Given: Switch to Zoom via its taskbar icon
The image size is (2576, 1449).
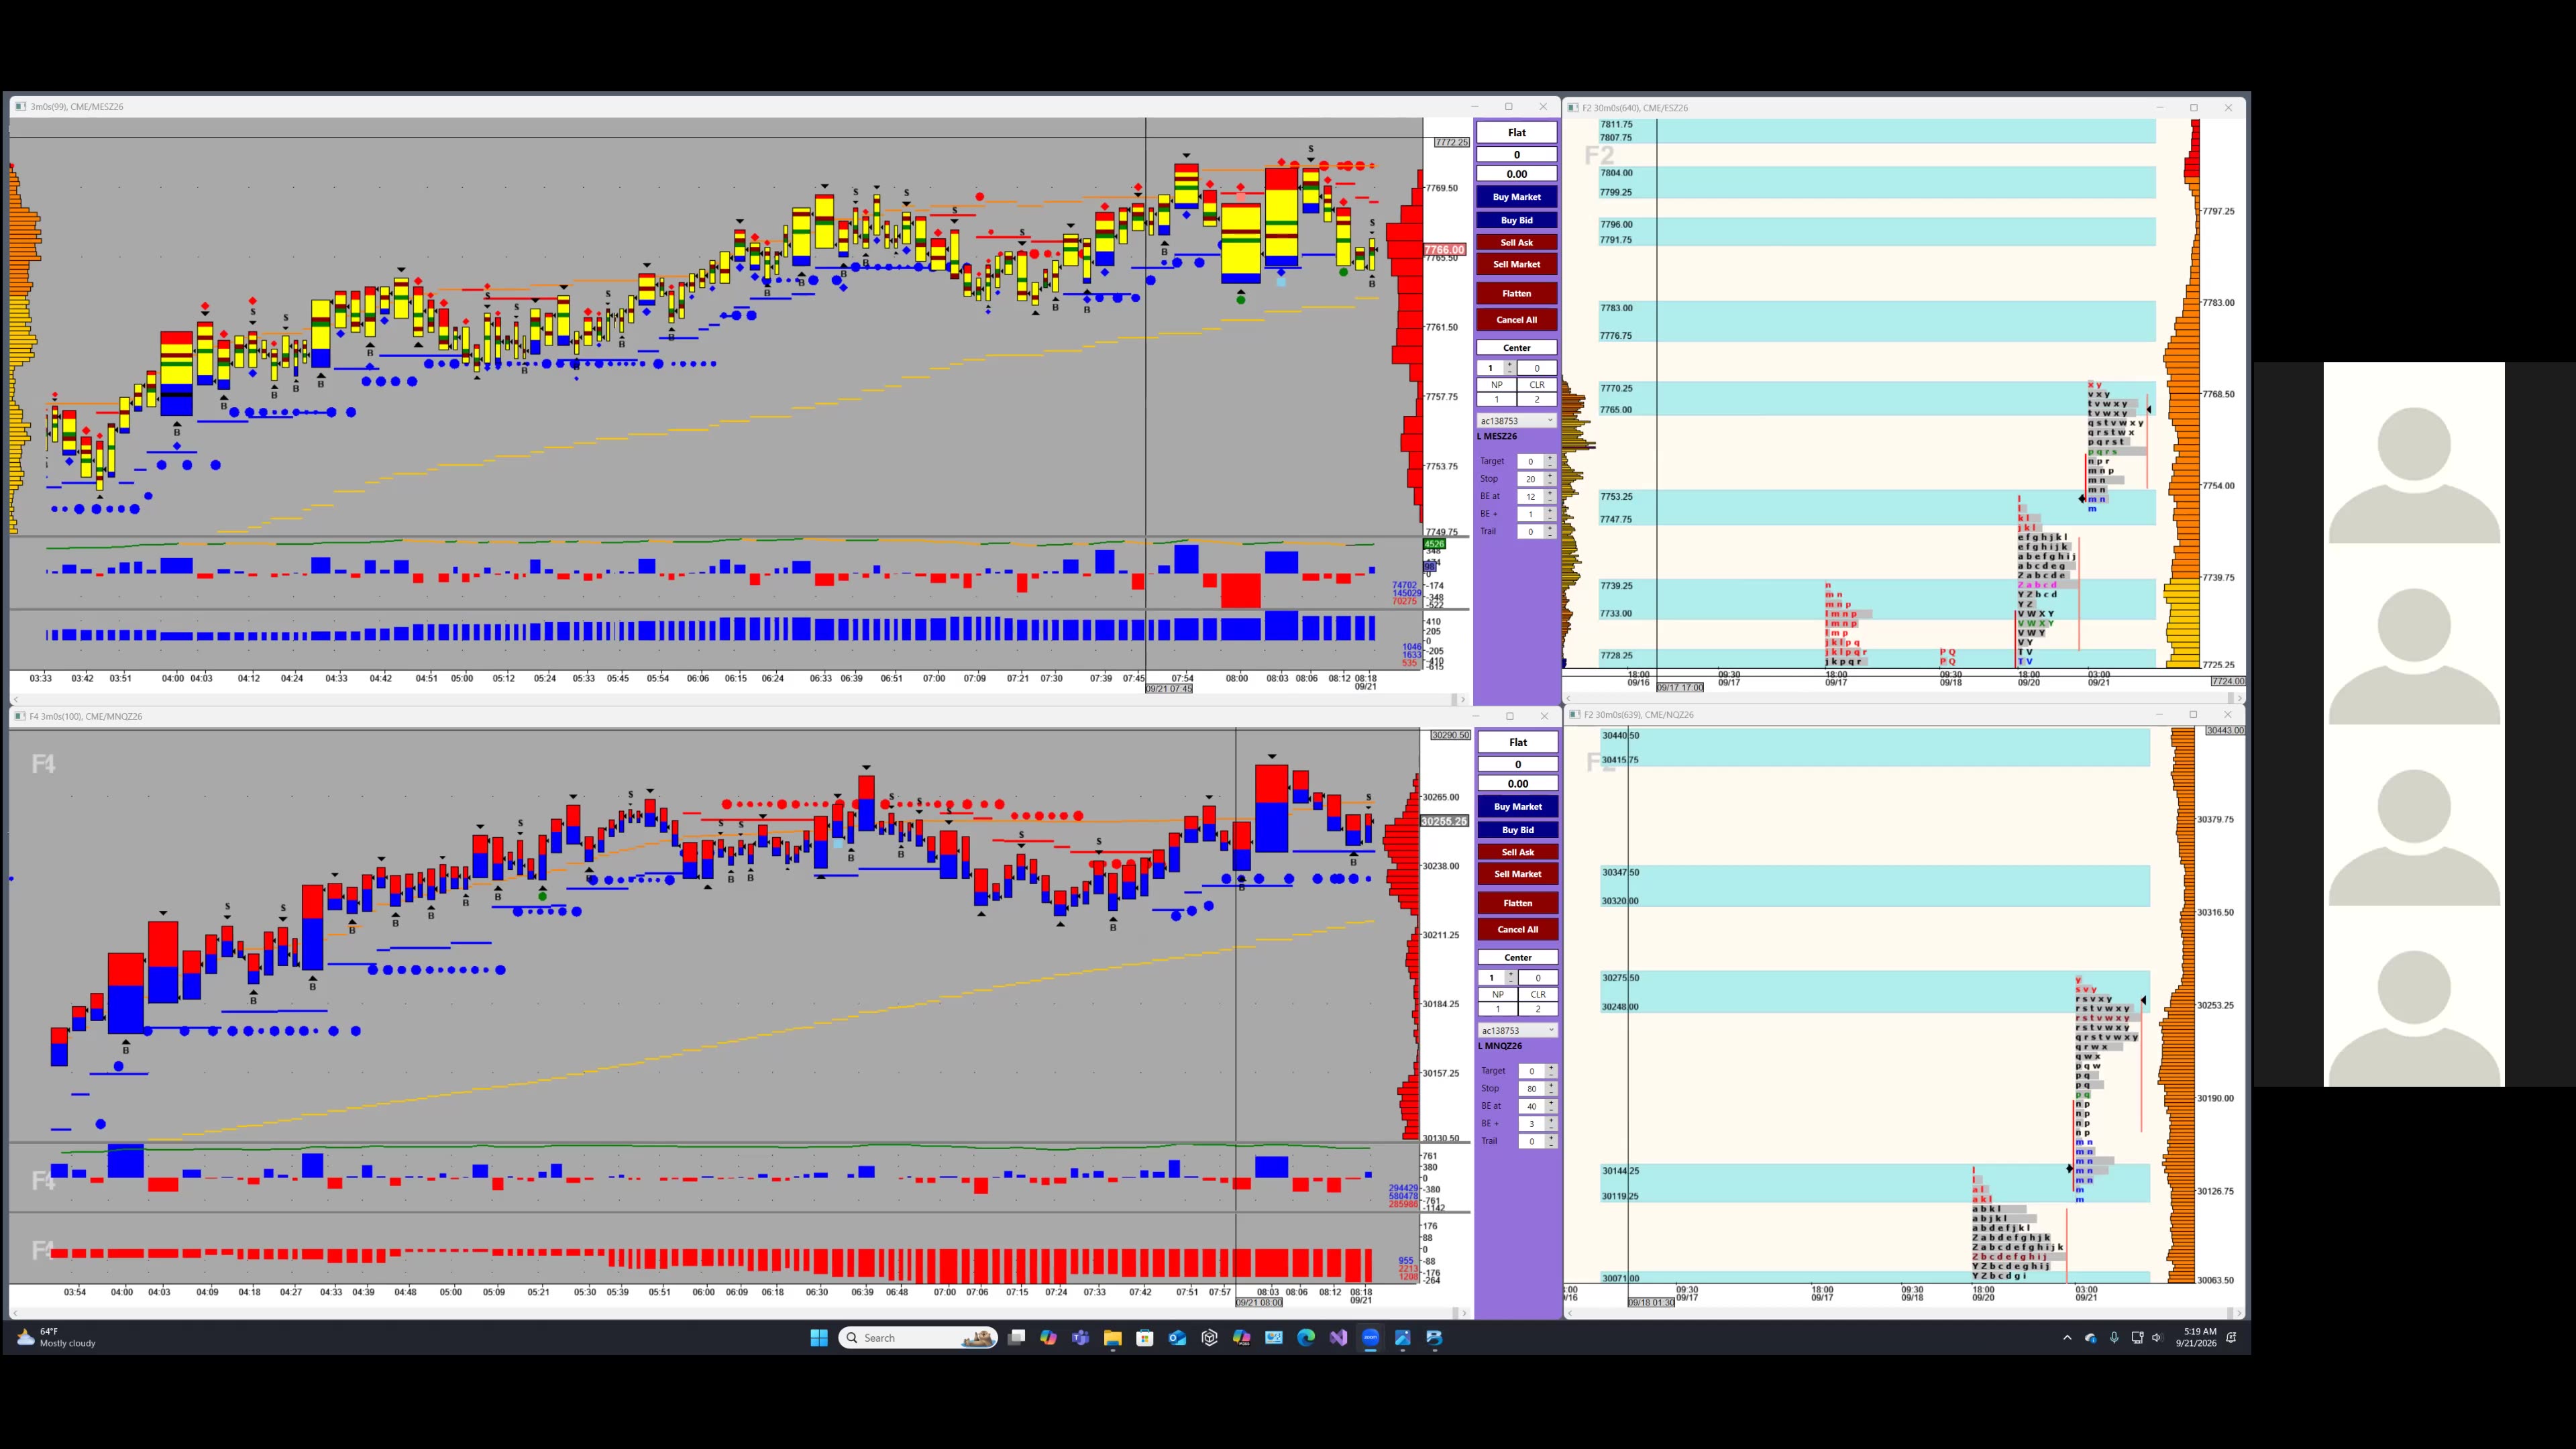Looking at the screenshot, I should click(1370, 1338).
